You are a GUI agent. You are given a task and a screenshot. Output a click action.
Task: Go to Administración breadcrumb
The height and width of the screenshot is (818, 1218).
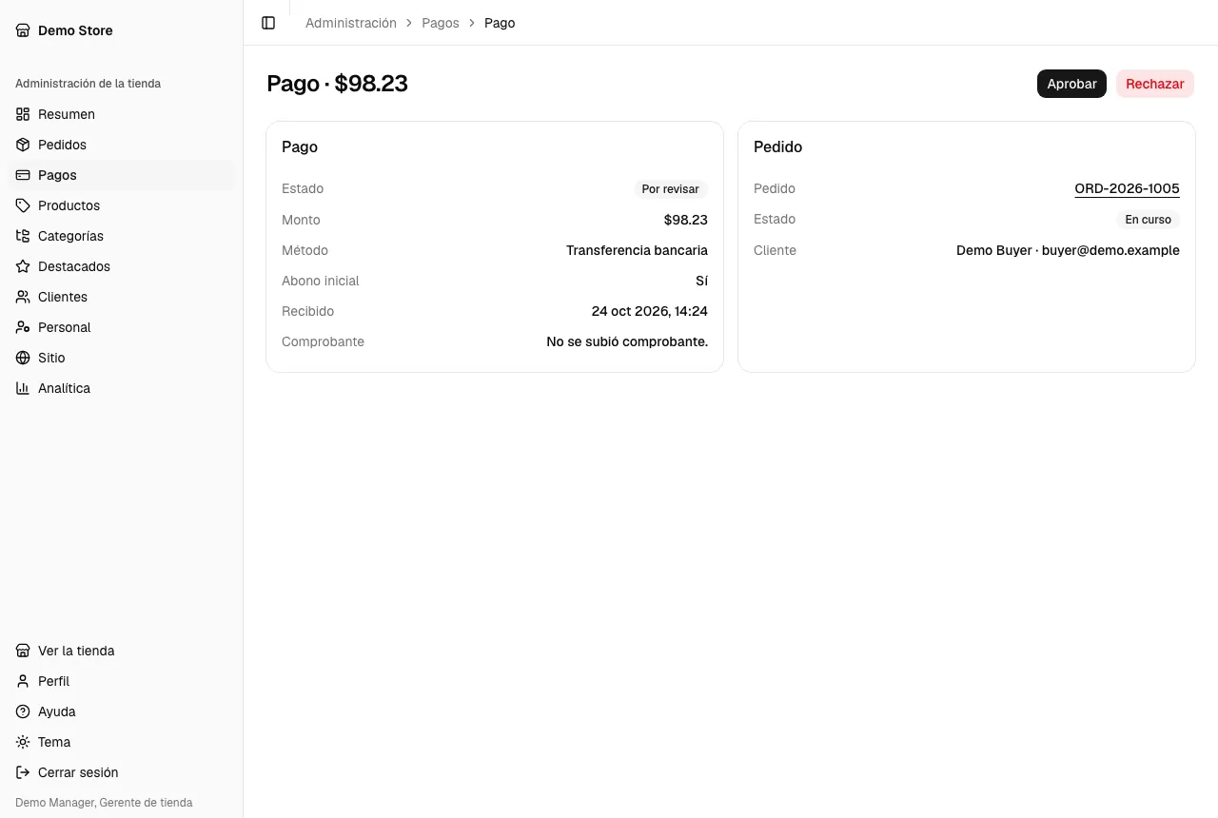click(351, 23)
